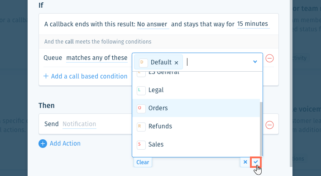Choose Legal in the queue list
The width and height of the screenshot is (321, 176).
196,90
